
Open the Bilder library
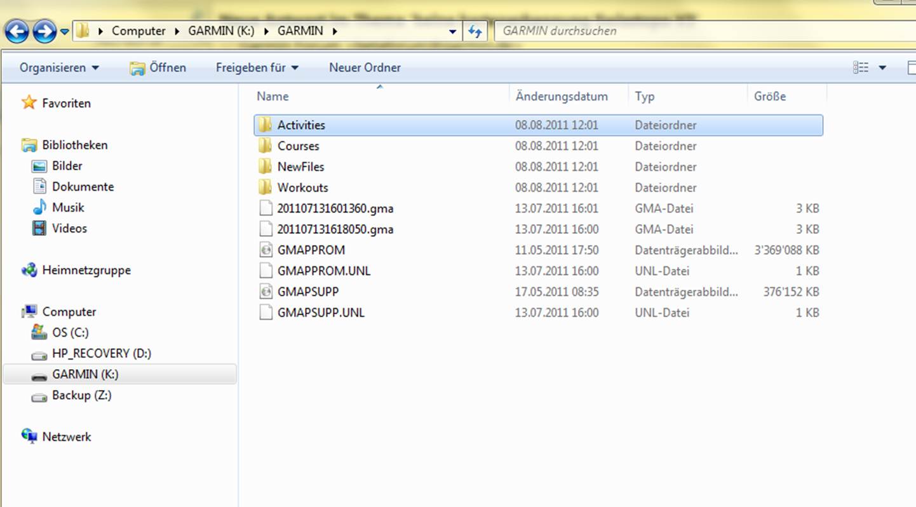[67, 166]
